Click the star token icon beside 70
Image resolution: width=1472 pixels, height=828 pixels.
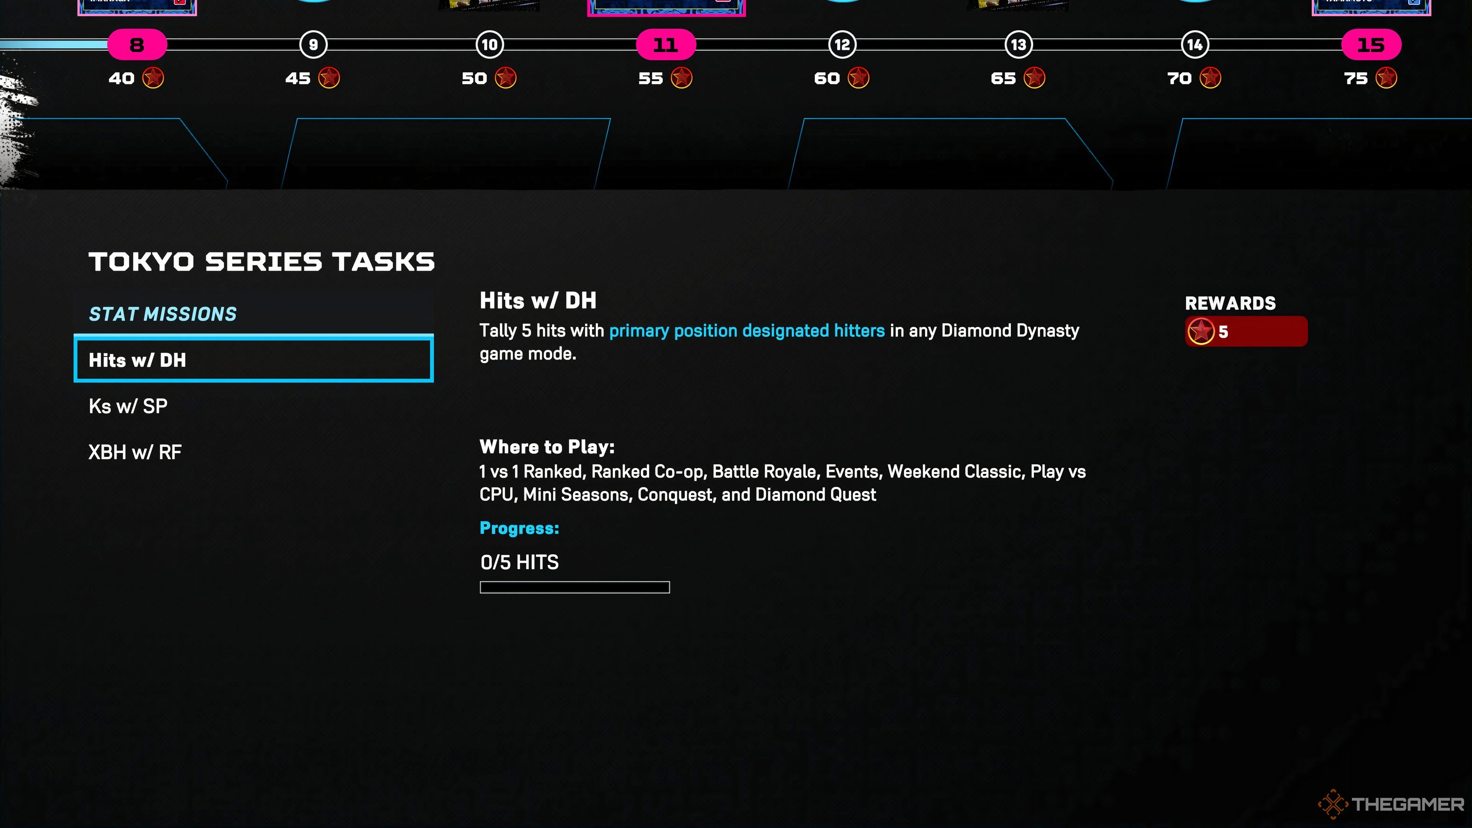(1210, 78)
